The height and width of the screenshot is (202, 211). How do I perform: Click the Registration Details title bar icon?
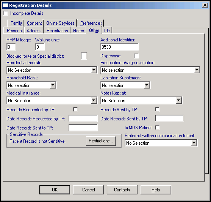(x=5, y=5)
